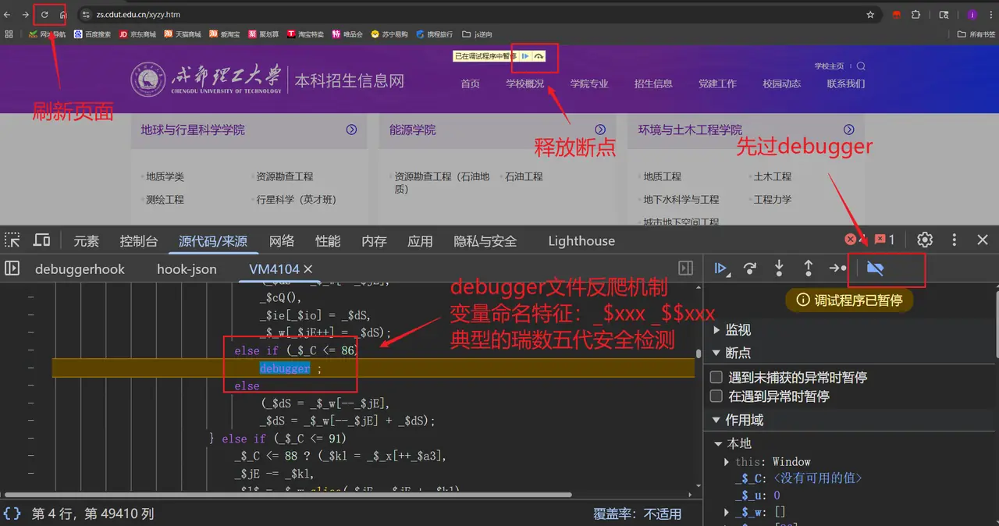Step out of current function

point(809,268)
